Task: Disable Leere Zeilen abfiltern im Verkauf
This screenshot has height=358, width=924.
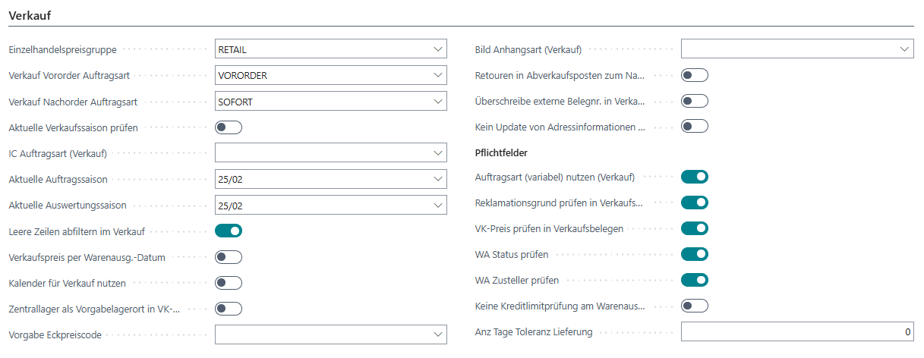Action: coord(229,231)
